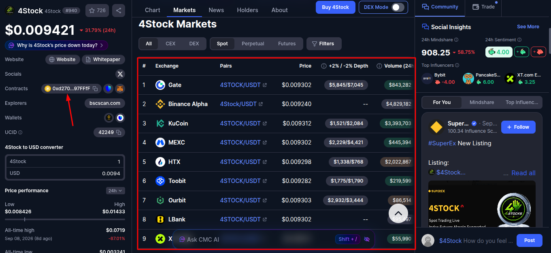Open Binance Alpha 4Stock/USDT pair link
The height and width of the screenshot is (253, 551).
tap(241, 104)
